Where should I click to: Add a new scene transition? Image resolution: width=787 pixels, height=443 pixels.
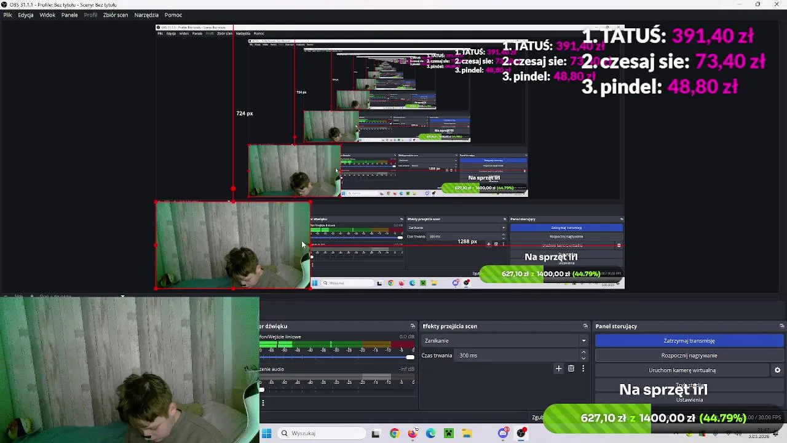(558, 369)
